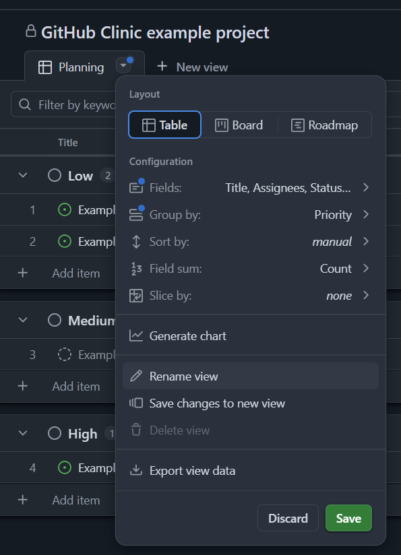Click the Rename view pencil icon
The width and height of the screenshot is (401, 555).
(136, 376)
